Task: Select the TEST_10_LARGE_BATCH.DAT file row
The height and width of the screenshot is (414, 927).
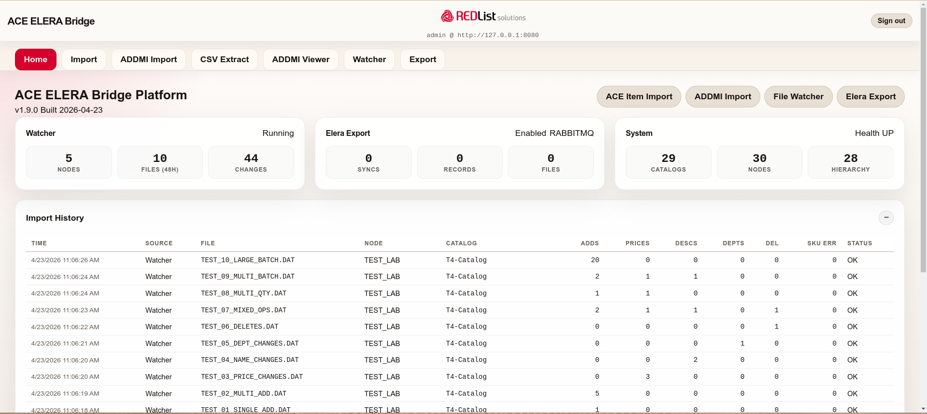Action: (x=460, y=260)
